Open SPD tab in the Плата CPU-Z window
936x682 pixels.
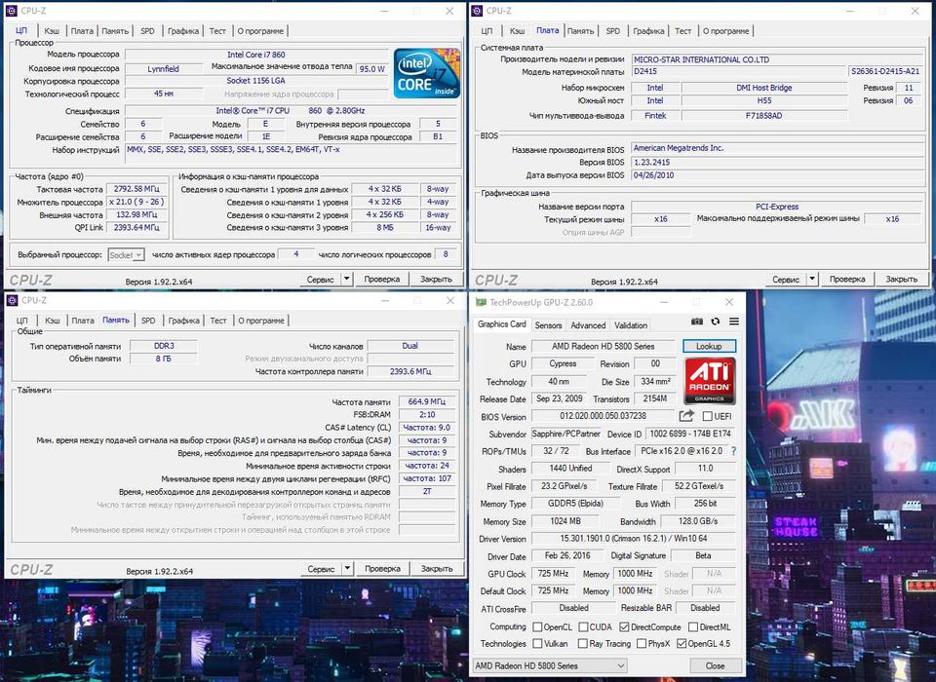(x=613, y=31)
